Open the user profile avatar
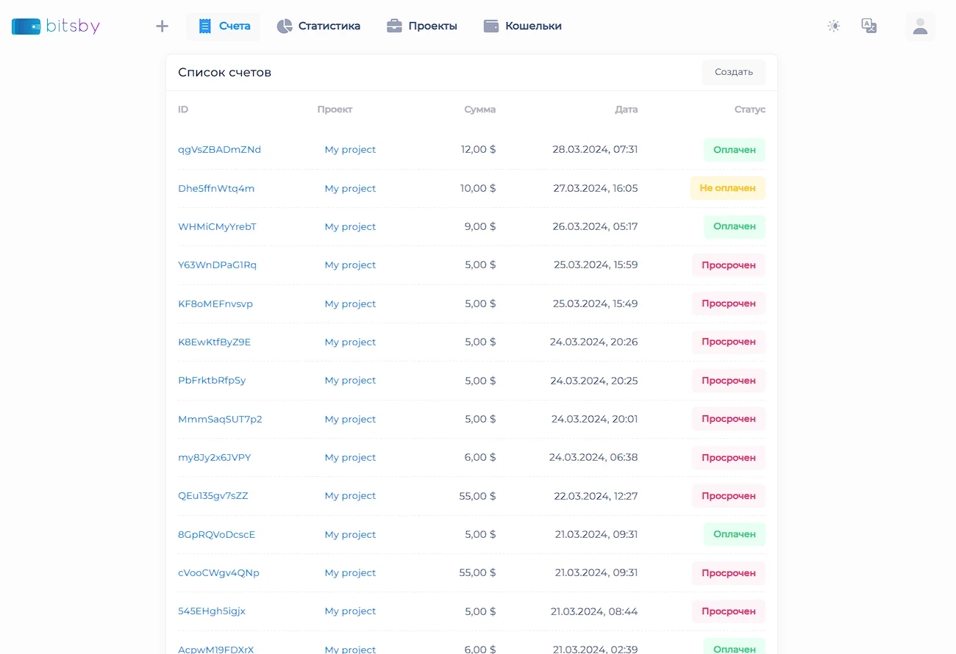 [x=920, y=26]
